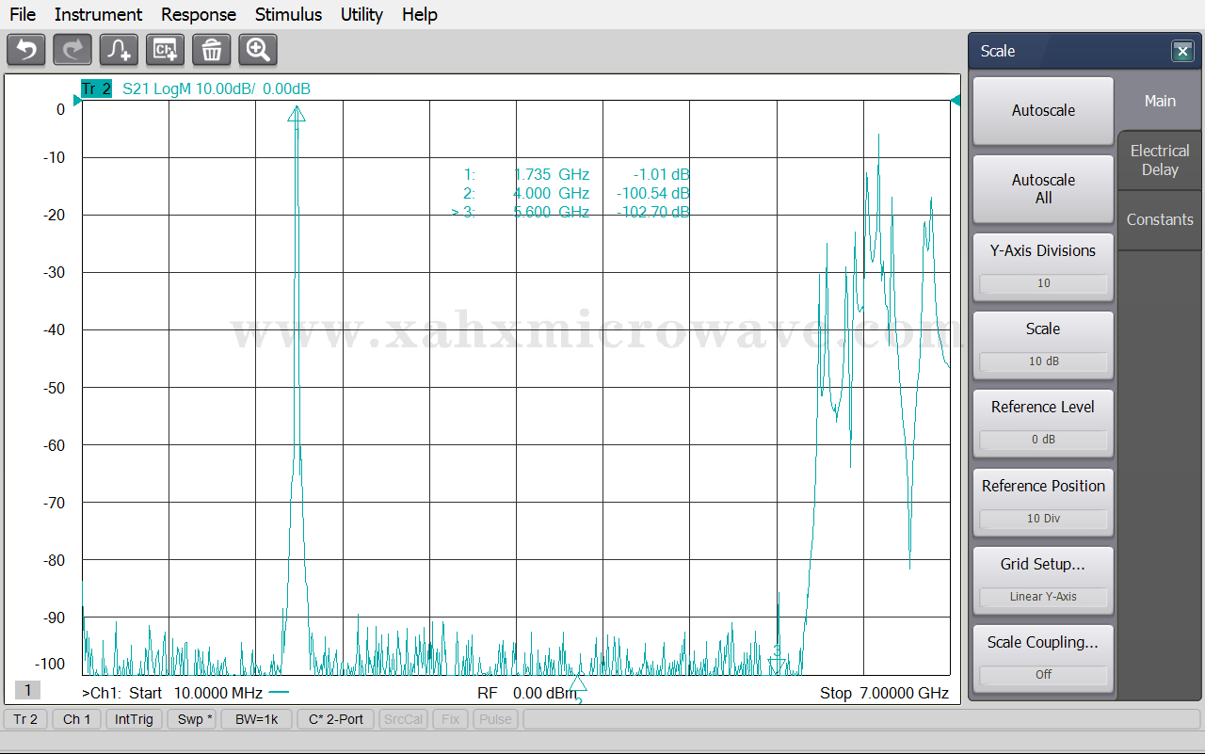Click the Stop 7.00000 GHz label
Viewport: 1205px width, 754px height.
(x=884, y=694)
